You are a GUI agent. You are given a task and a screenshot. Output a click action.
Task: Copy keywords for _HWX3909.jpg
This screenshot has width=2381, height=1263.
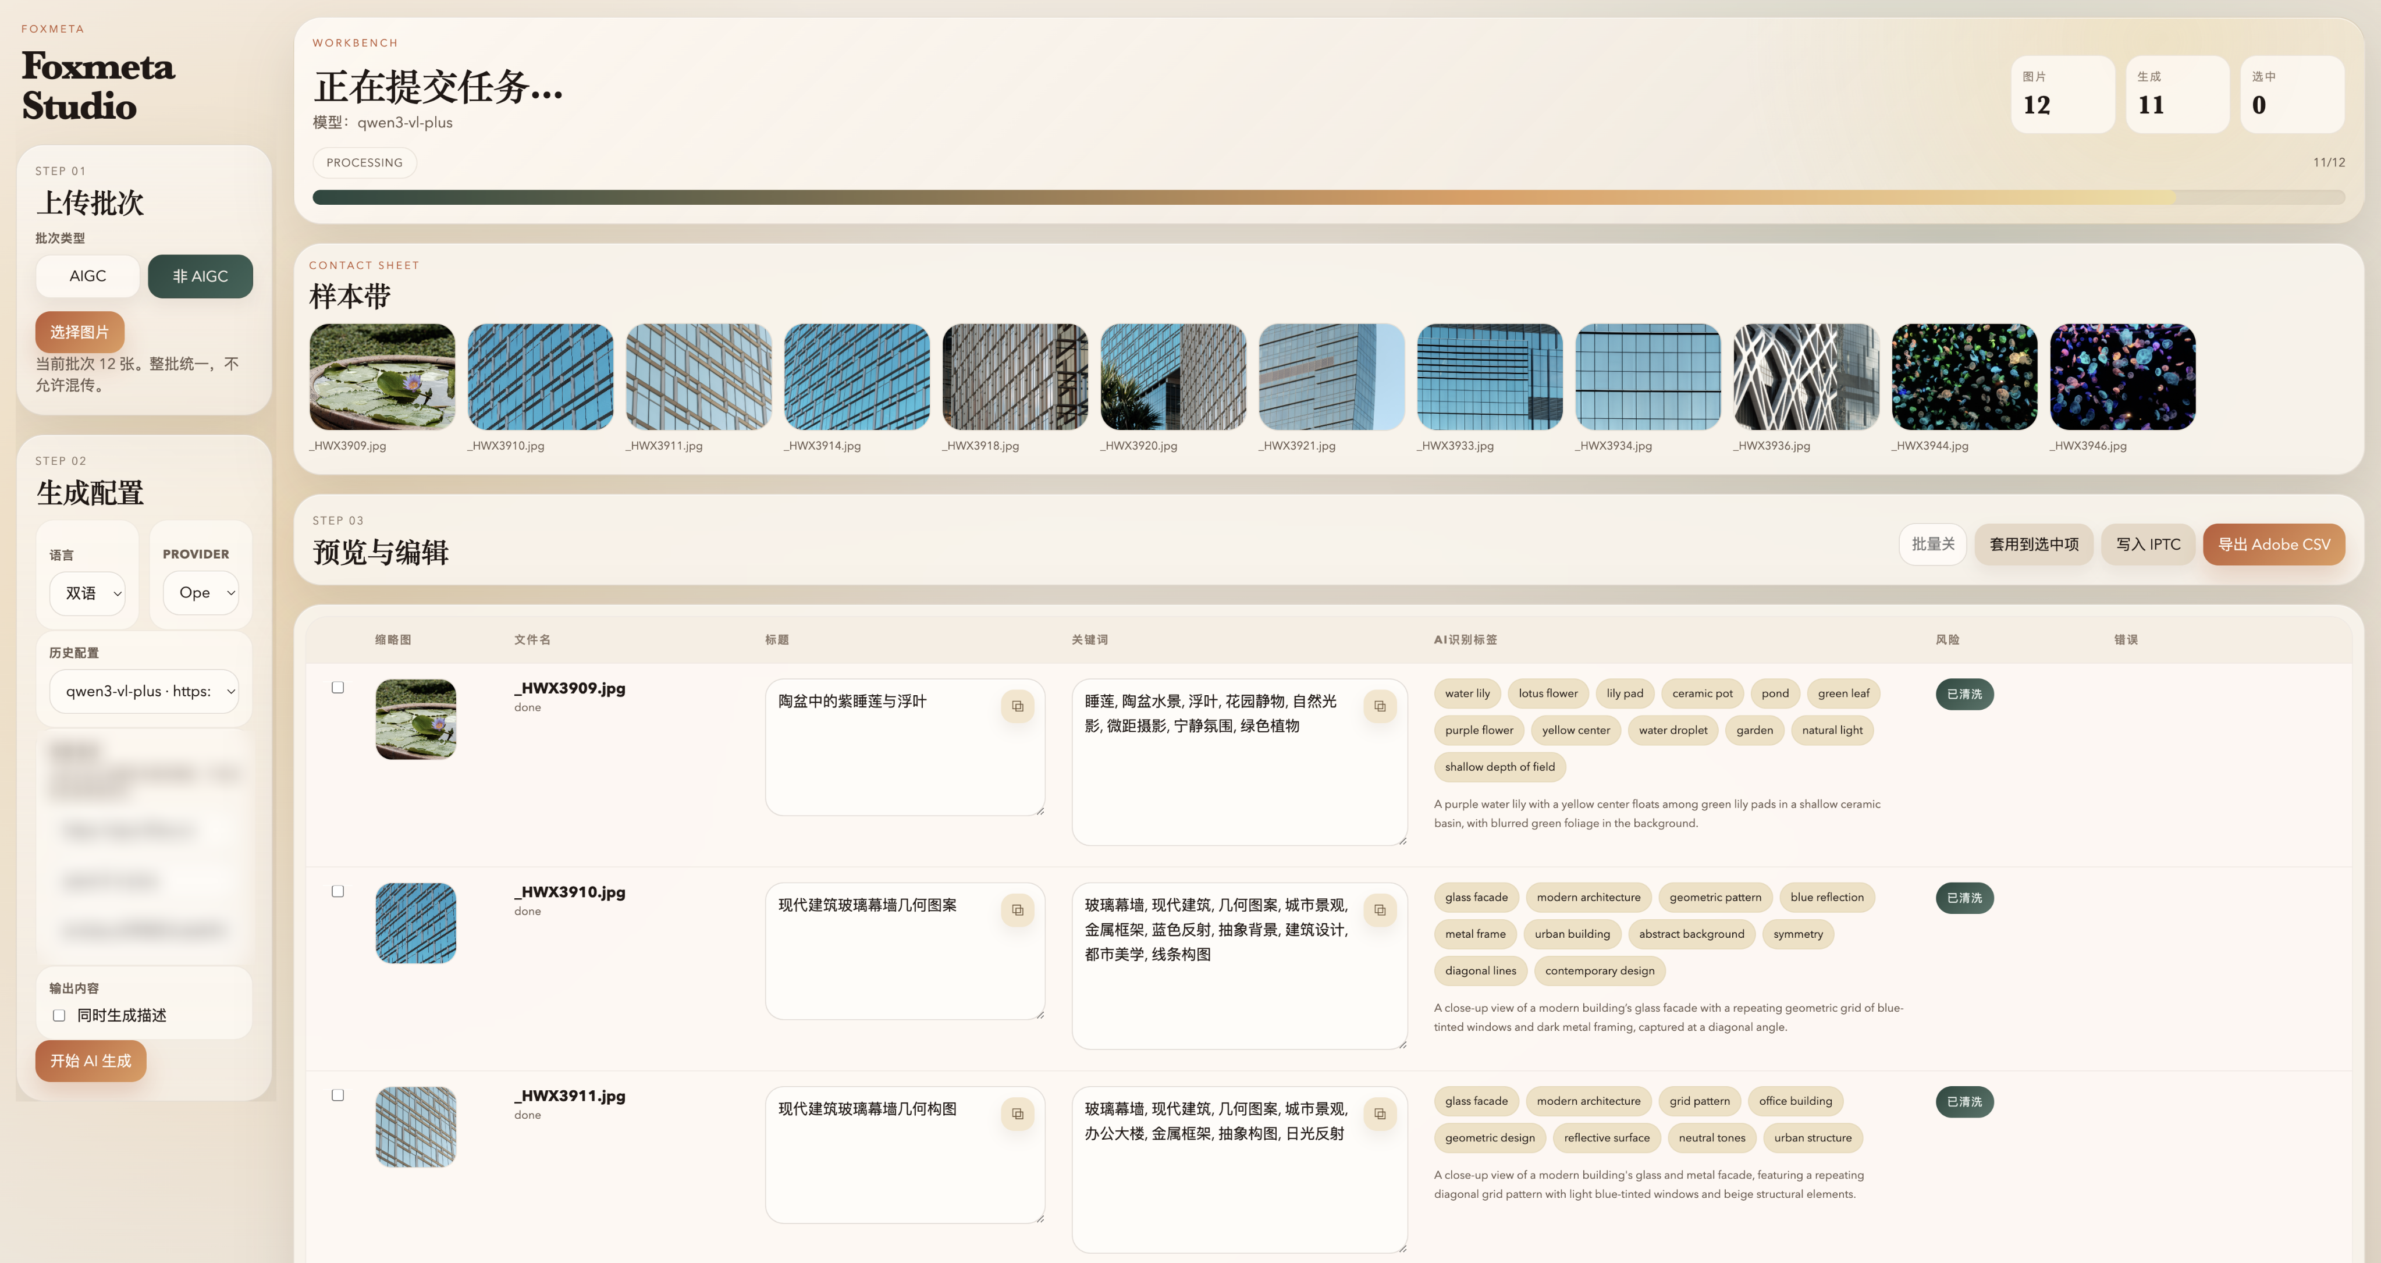point(1379,707)
